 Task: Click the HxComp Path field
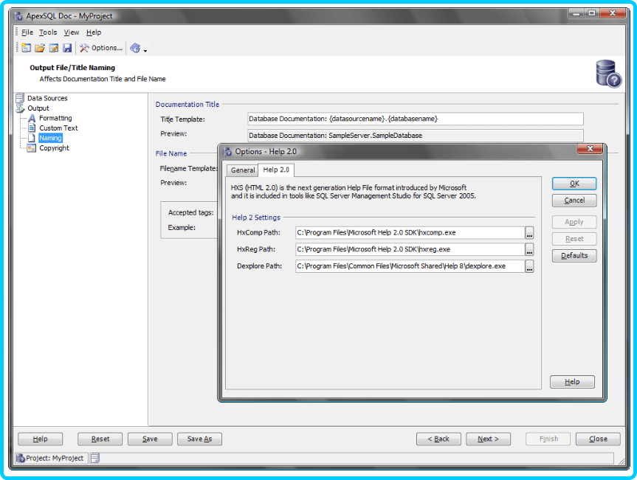pyautogui.click(x=410, y=232)
